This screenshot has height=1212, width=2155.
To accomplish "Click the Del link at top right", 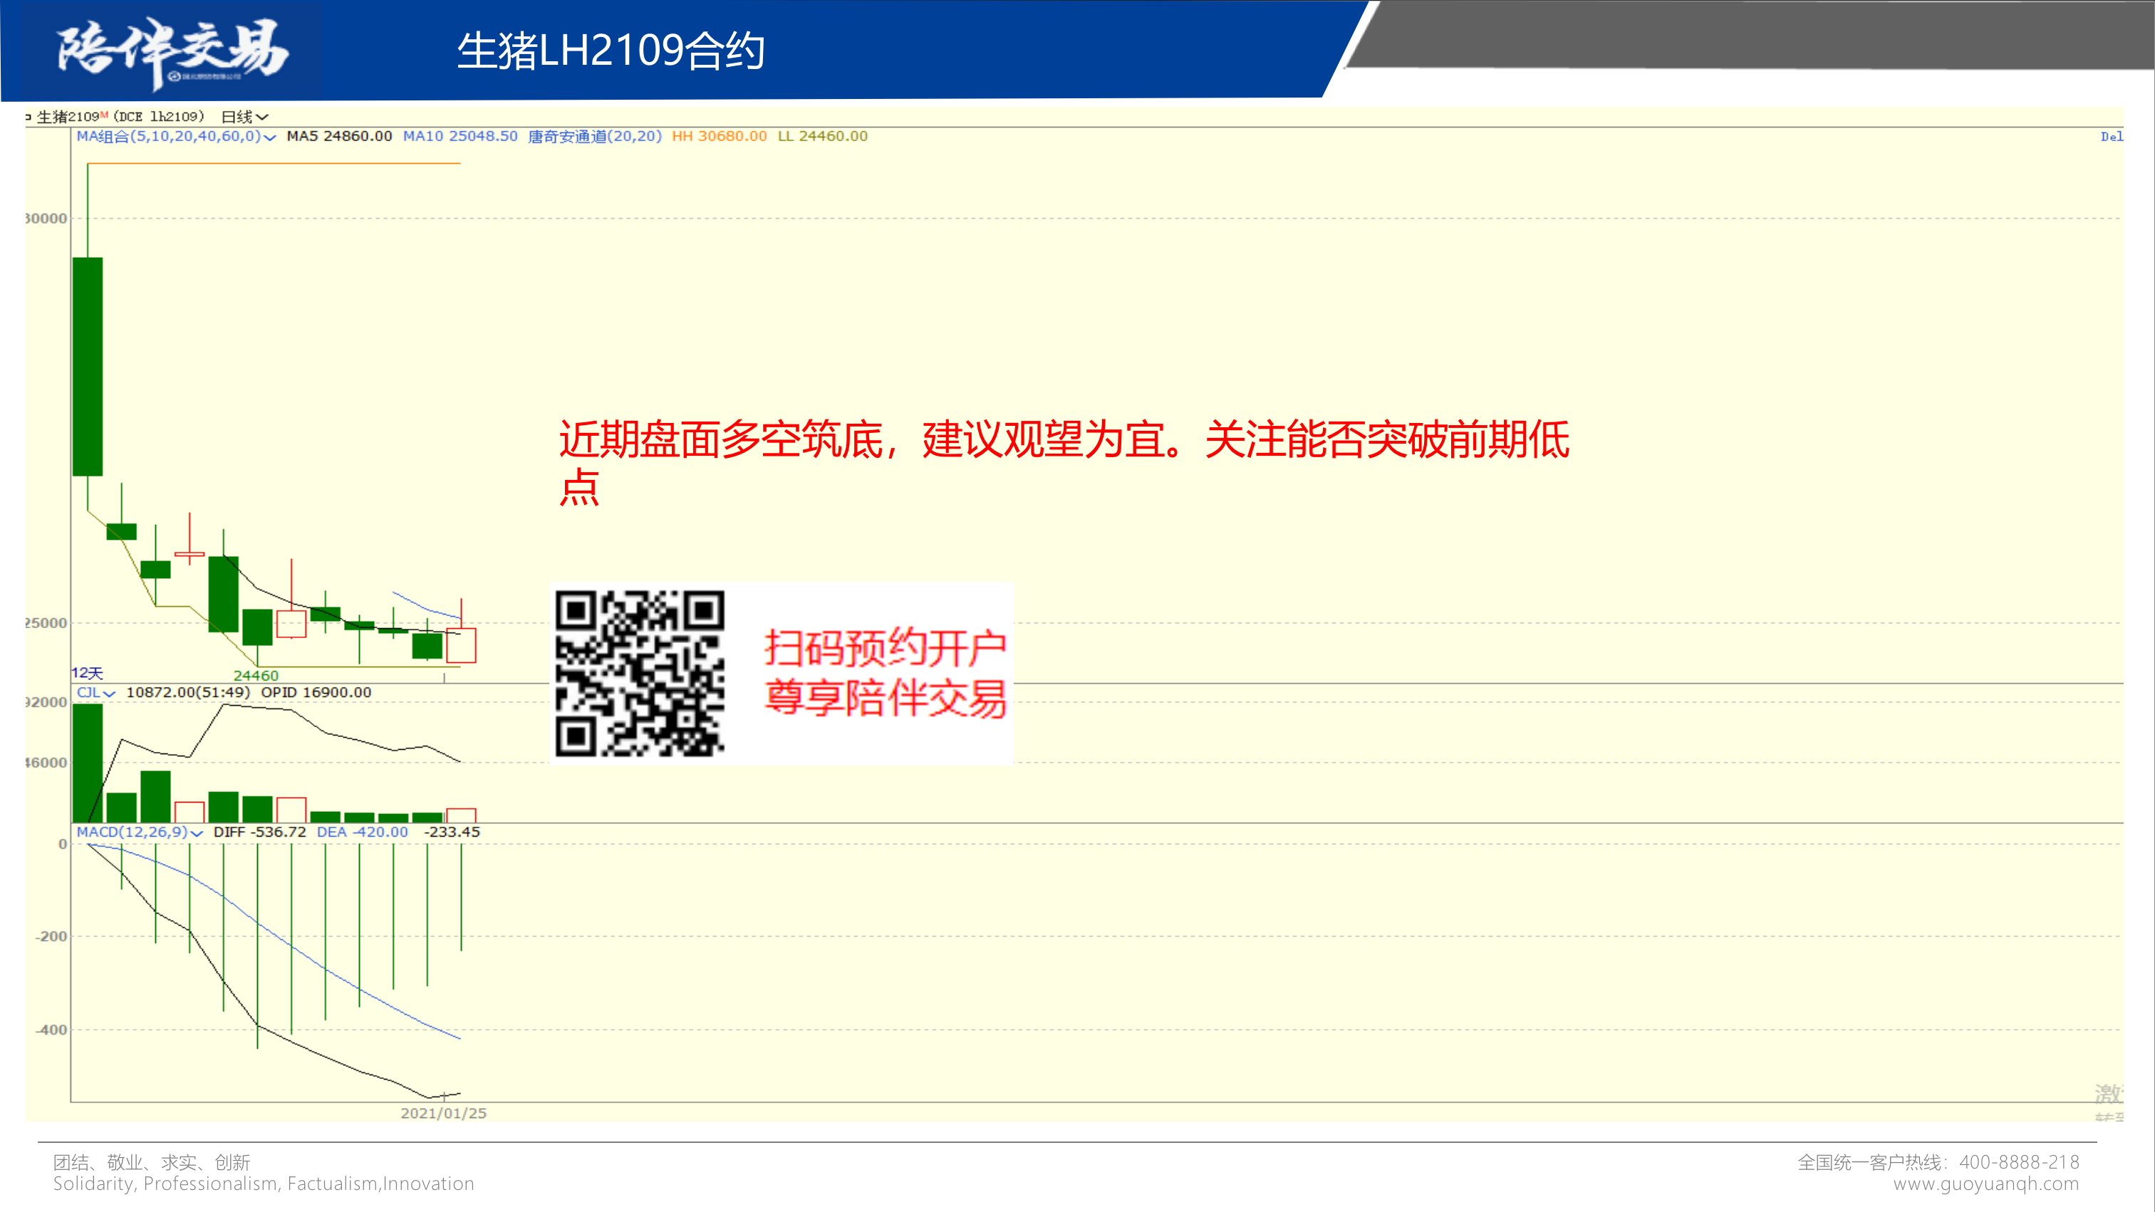I will [x=2110, y=136].
